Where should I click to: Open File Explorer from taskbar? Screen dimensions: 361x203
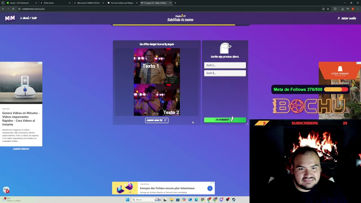tap(171, 200)
